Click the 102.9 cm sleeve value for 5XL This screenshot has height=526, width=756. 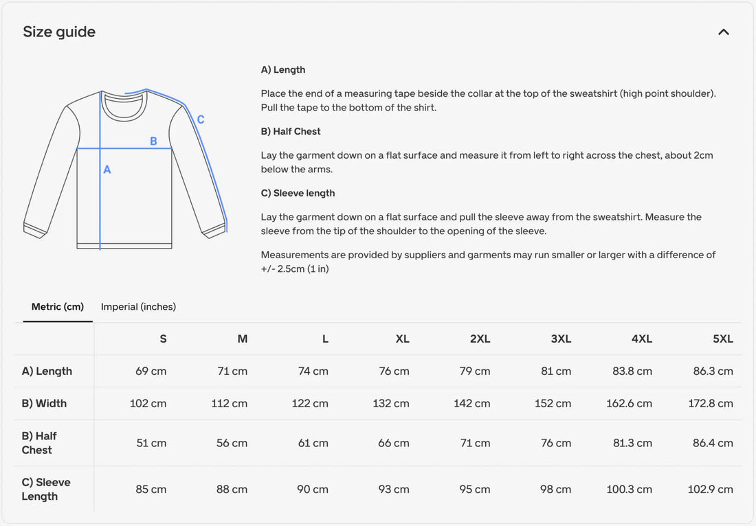(711, 489)
